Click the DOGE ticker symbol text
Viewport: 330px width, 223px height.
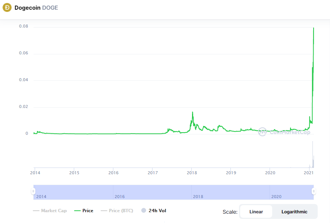pos(50,7)
